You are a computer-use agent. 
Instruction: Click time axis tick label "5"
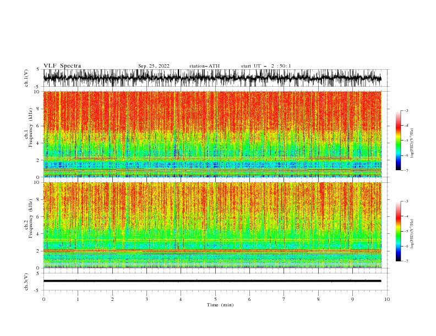(215, 299)
